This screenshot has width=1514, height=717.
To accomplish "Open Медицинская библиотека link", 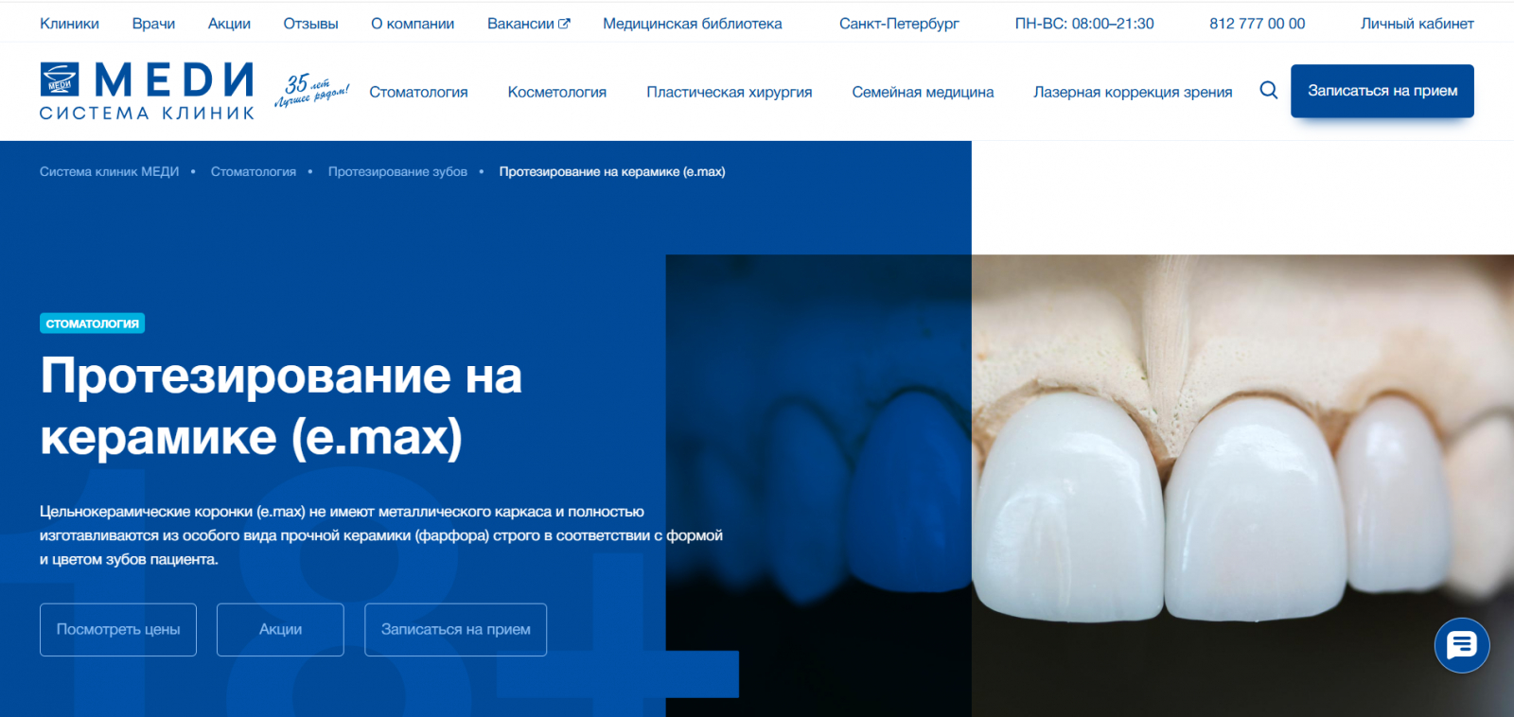I will (693, 24).
